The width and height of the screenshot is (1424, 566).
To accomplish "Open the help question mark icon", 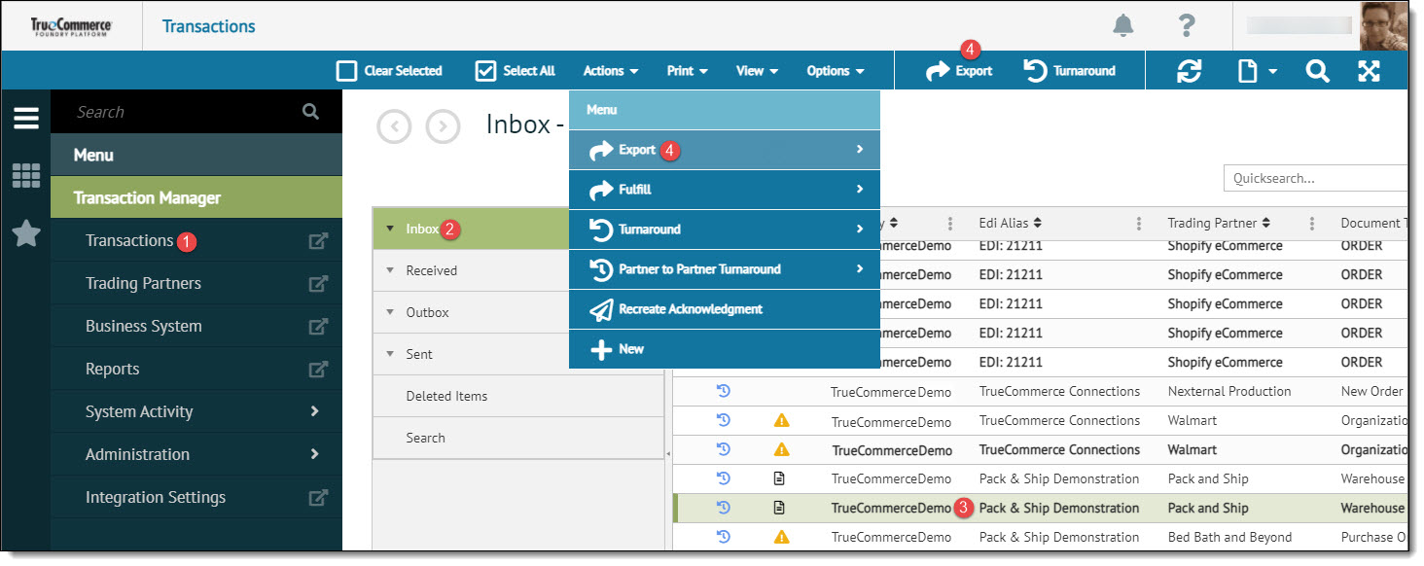I will [x=1187, y=26].
